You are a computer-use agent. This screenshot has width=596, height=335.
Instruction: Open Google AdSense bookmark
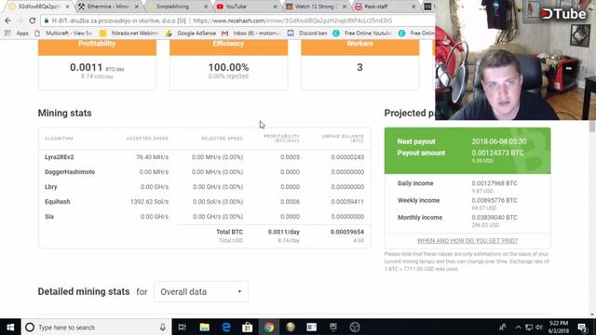click(191, 33)
